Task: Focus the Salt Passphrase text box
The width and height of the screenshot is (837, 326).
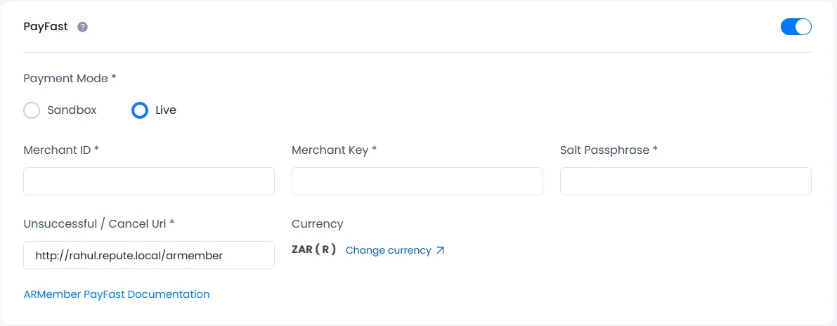Action: [x=686, y=181]
